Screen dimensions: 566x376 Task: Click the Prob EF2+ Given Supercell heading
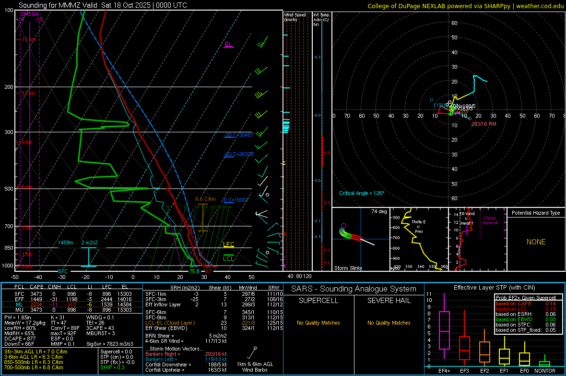point(526,298)
